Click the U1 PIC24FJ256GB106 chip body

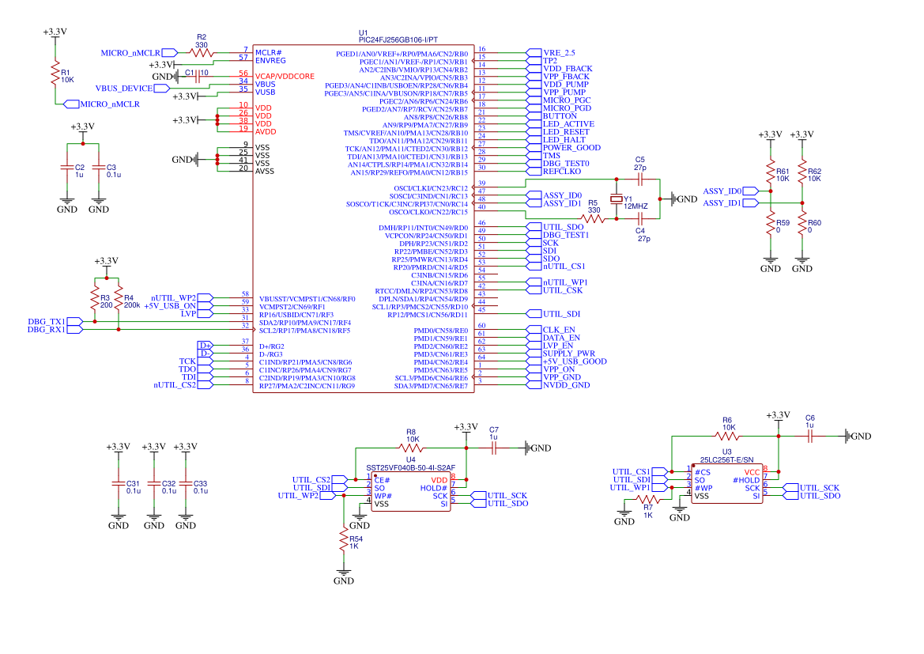tap(364, 218)
